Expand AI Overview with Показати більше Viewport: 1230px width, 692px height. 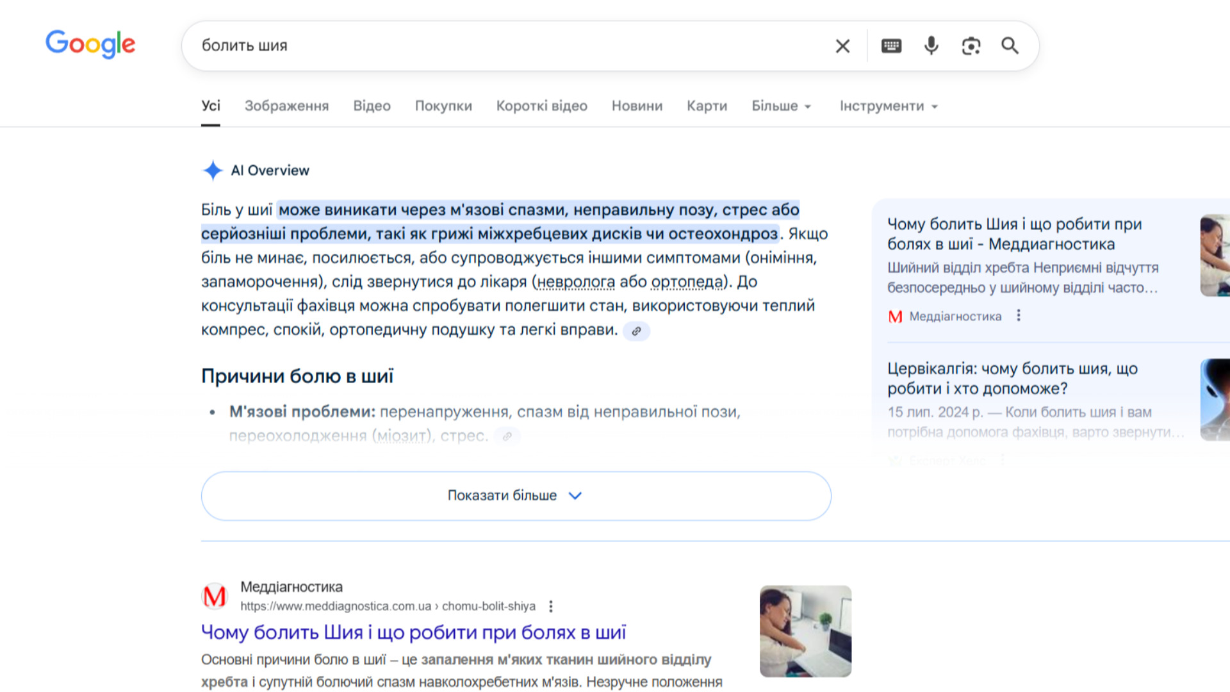[x=516, y=496]
